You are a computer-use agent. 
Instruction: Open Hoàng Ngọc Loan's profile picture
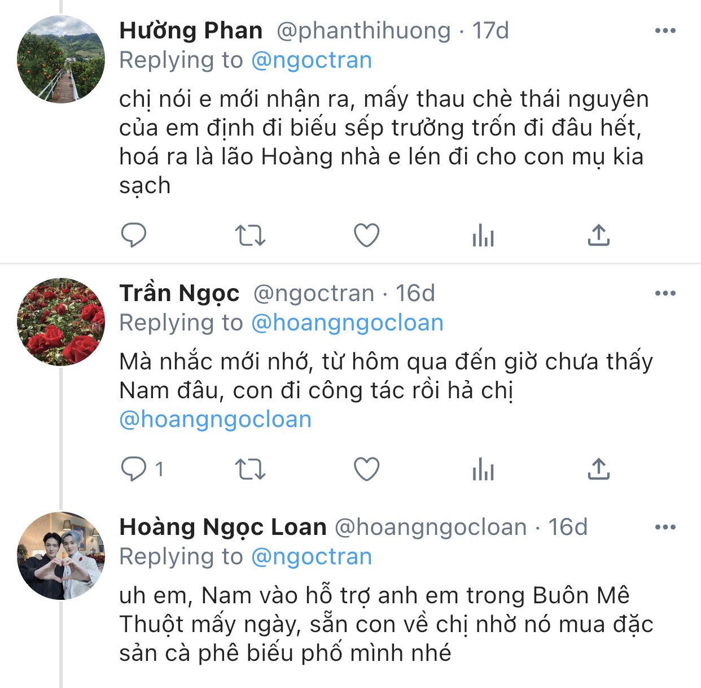pos(61,556)
